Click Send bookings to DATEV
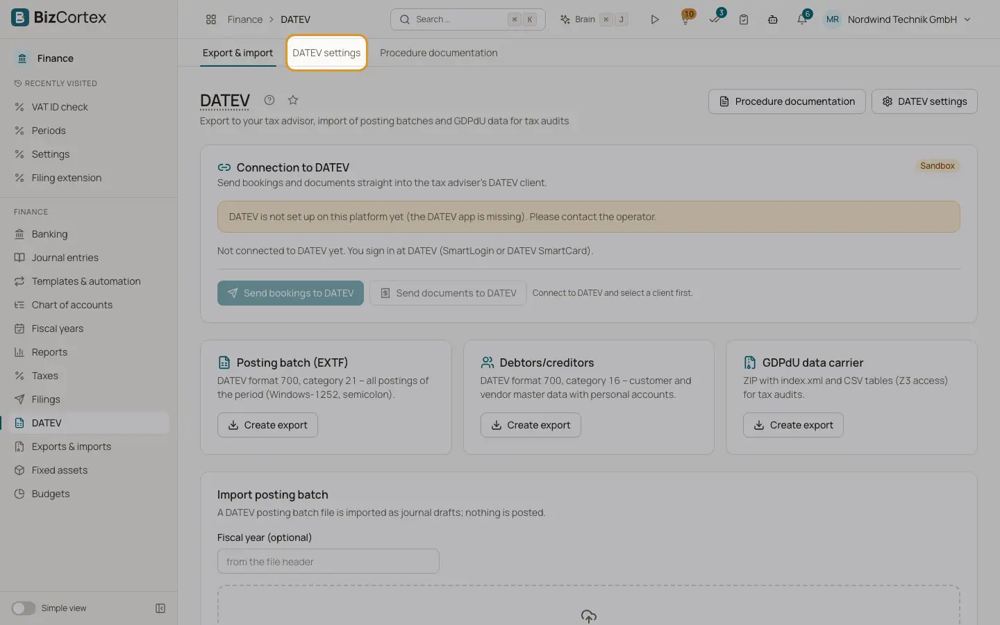1000x625 pixels. pyautogui.click(x=290, y=293)
